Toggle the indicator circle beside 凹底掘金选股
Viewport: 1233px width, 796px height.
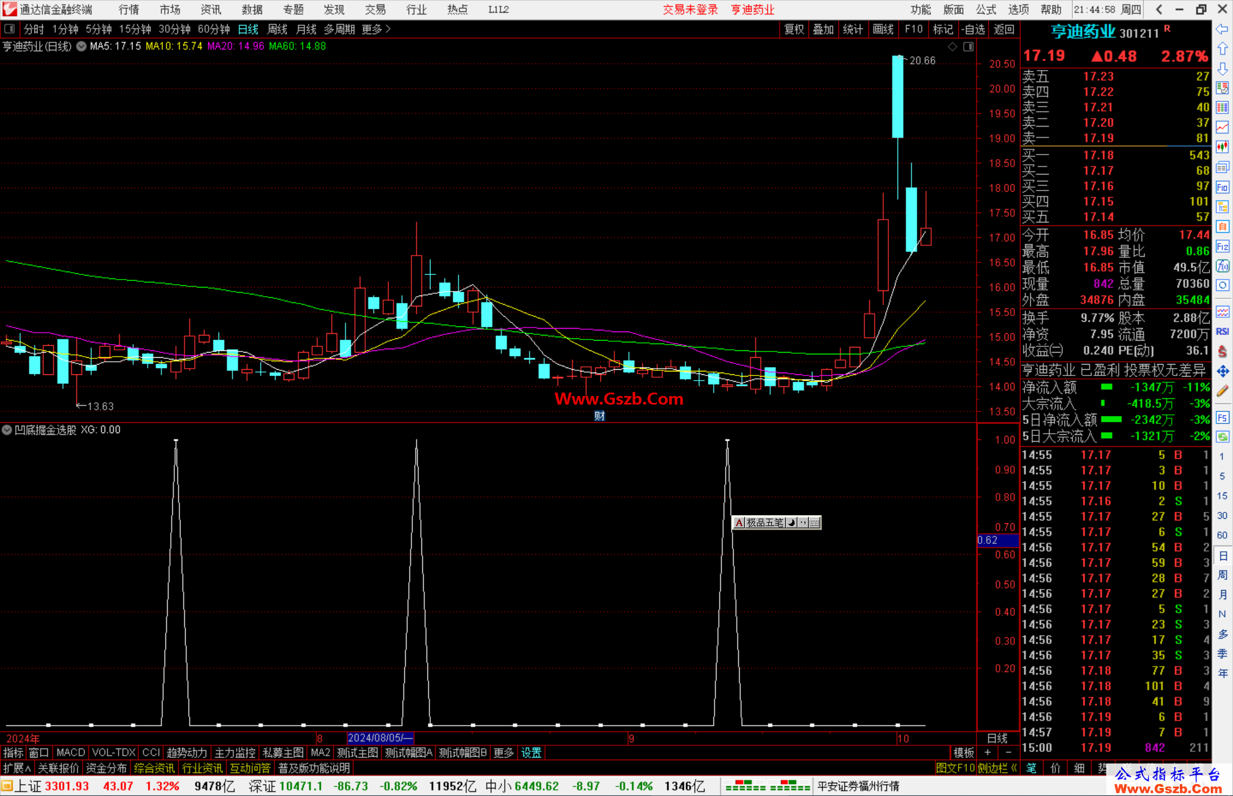pos(7,430)
